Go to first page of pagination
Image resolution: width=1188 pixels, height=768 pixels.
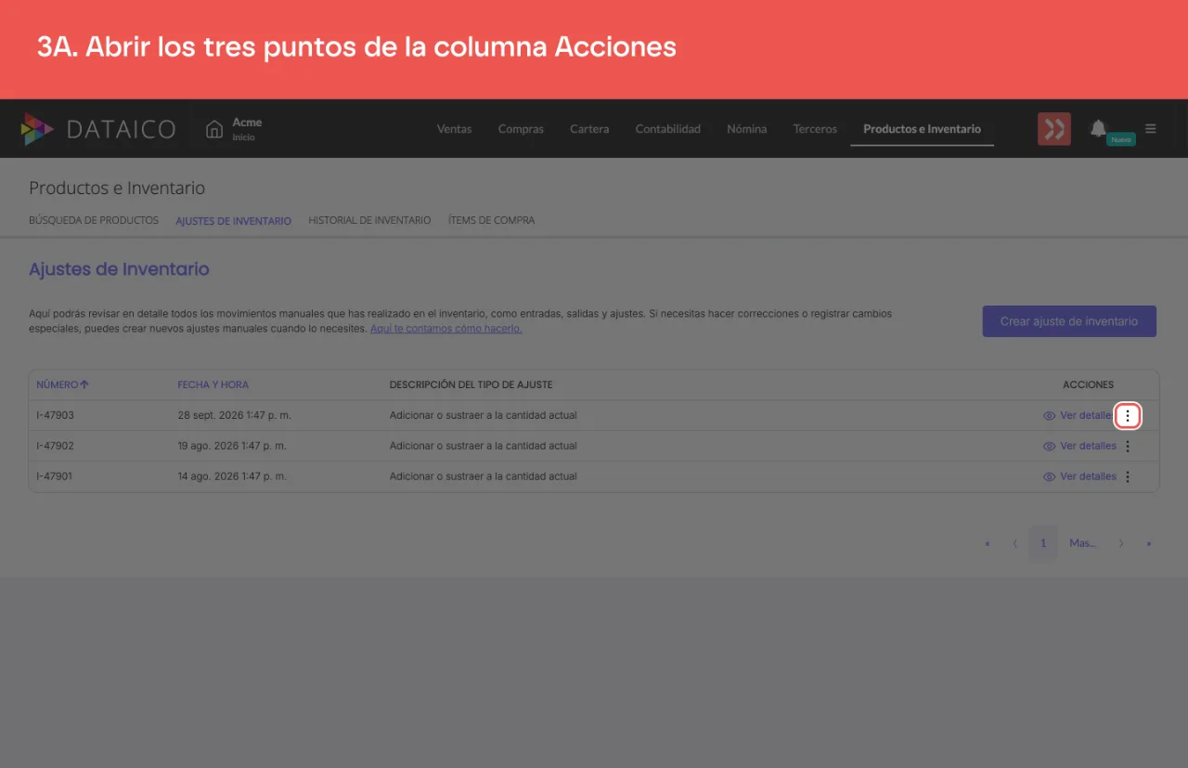point(987,543)
